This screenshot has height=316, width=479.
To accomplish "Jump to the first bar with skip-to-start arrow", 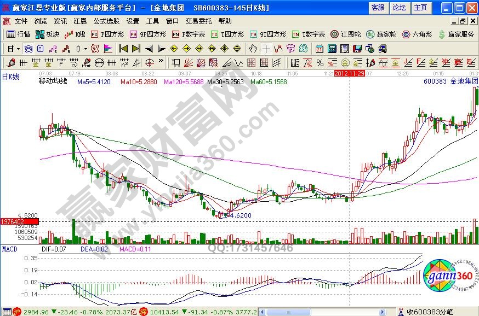I will [123, 48].
